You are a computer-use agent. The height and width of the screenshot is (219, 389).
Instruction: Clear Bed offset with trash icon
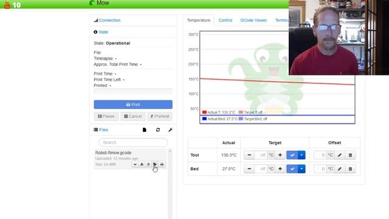[350, 169]
